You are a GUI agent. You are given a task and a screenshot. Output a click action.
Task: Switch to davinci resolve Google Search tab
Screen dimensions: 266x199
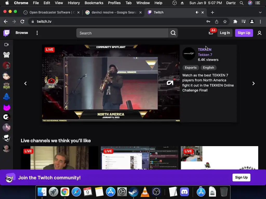click(x=114, y=12)
